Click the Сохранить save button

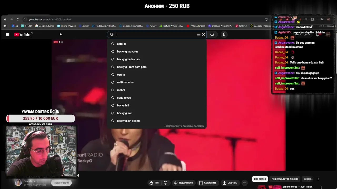pyautogui.click(x=208, y=183)
